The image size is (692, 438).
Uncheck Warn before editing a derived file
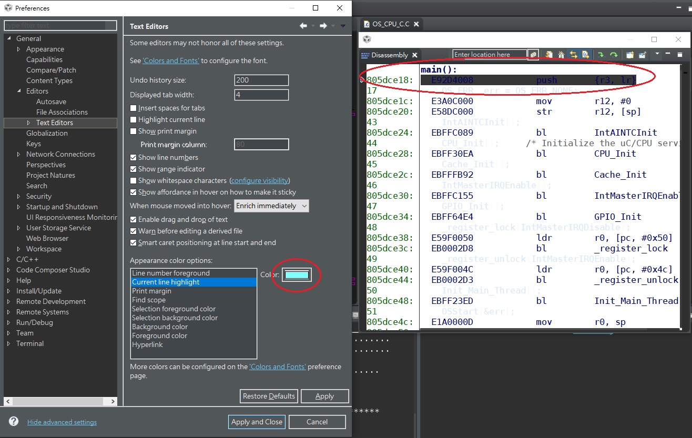coord(134,231)
